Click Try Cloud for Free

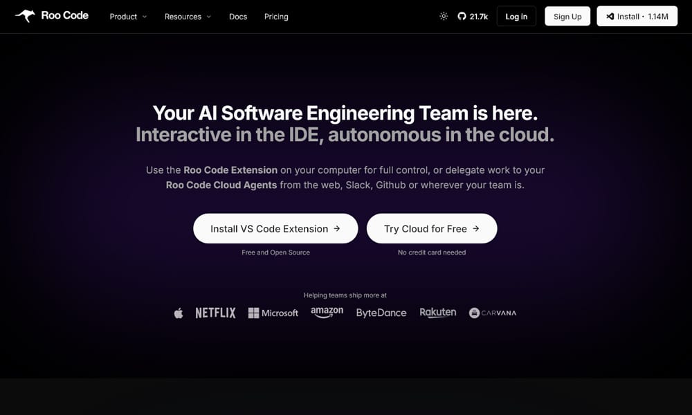pos(432,228)
